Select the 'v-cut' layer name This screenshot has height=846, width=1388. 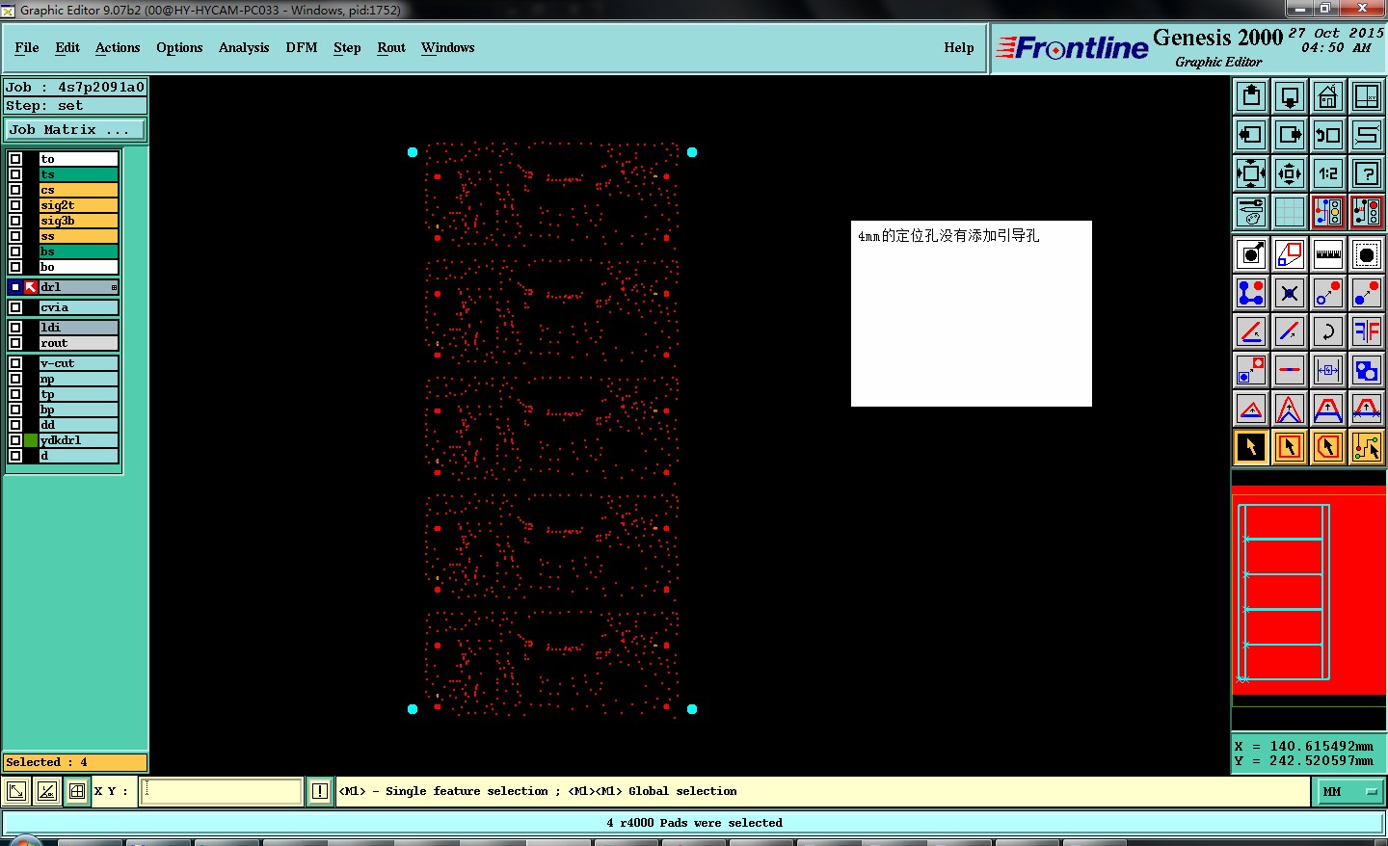(x=79, y=363)
